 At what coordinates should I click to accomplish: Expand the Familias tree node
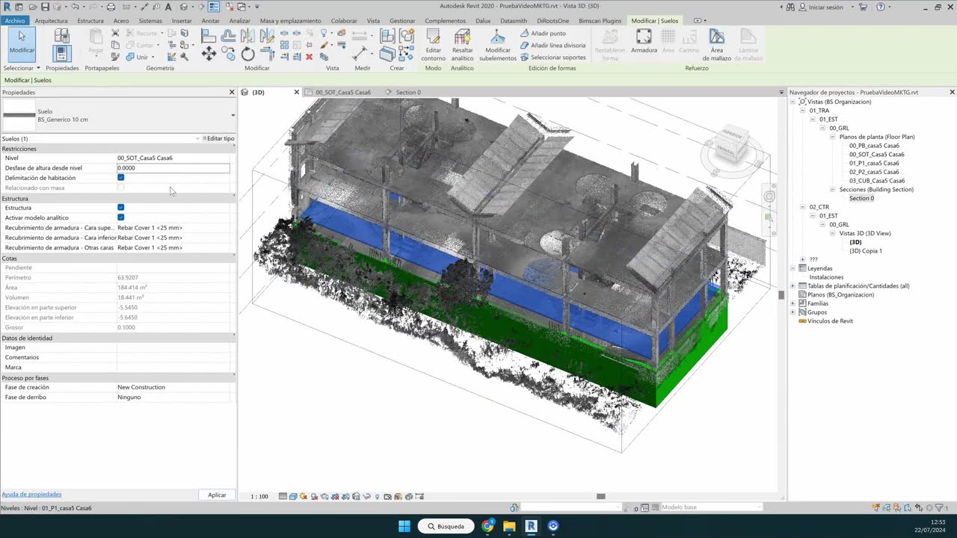793,303
